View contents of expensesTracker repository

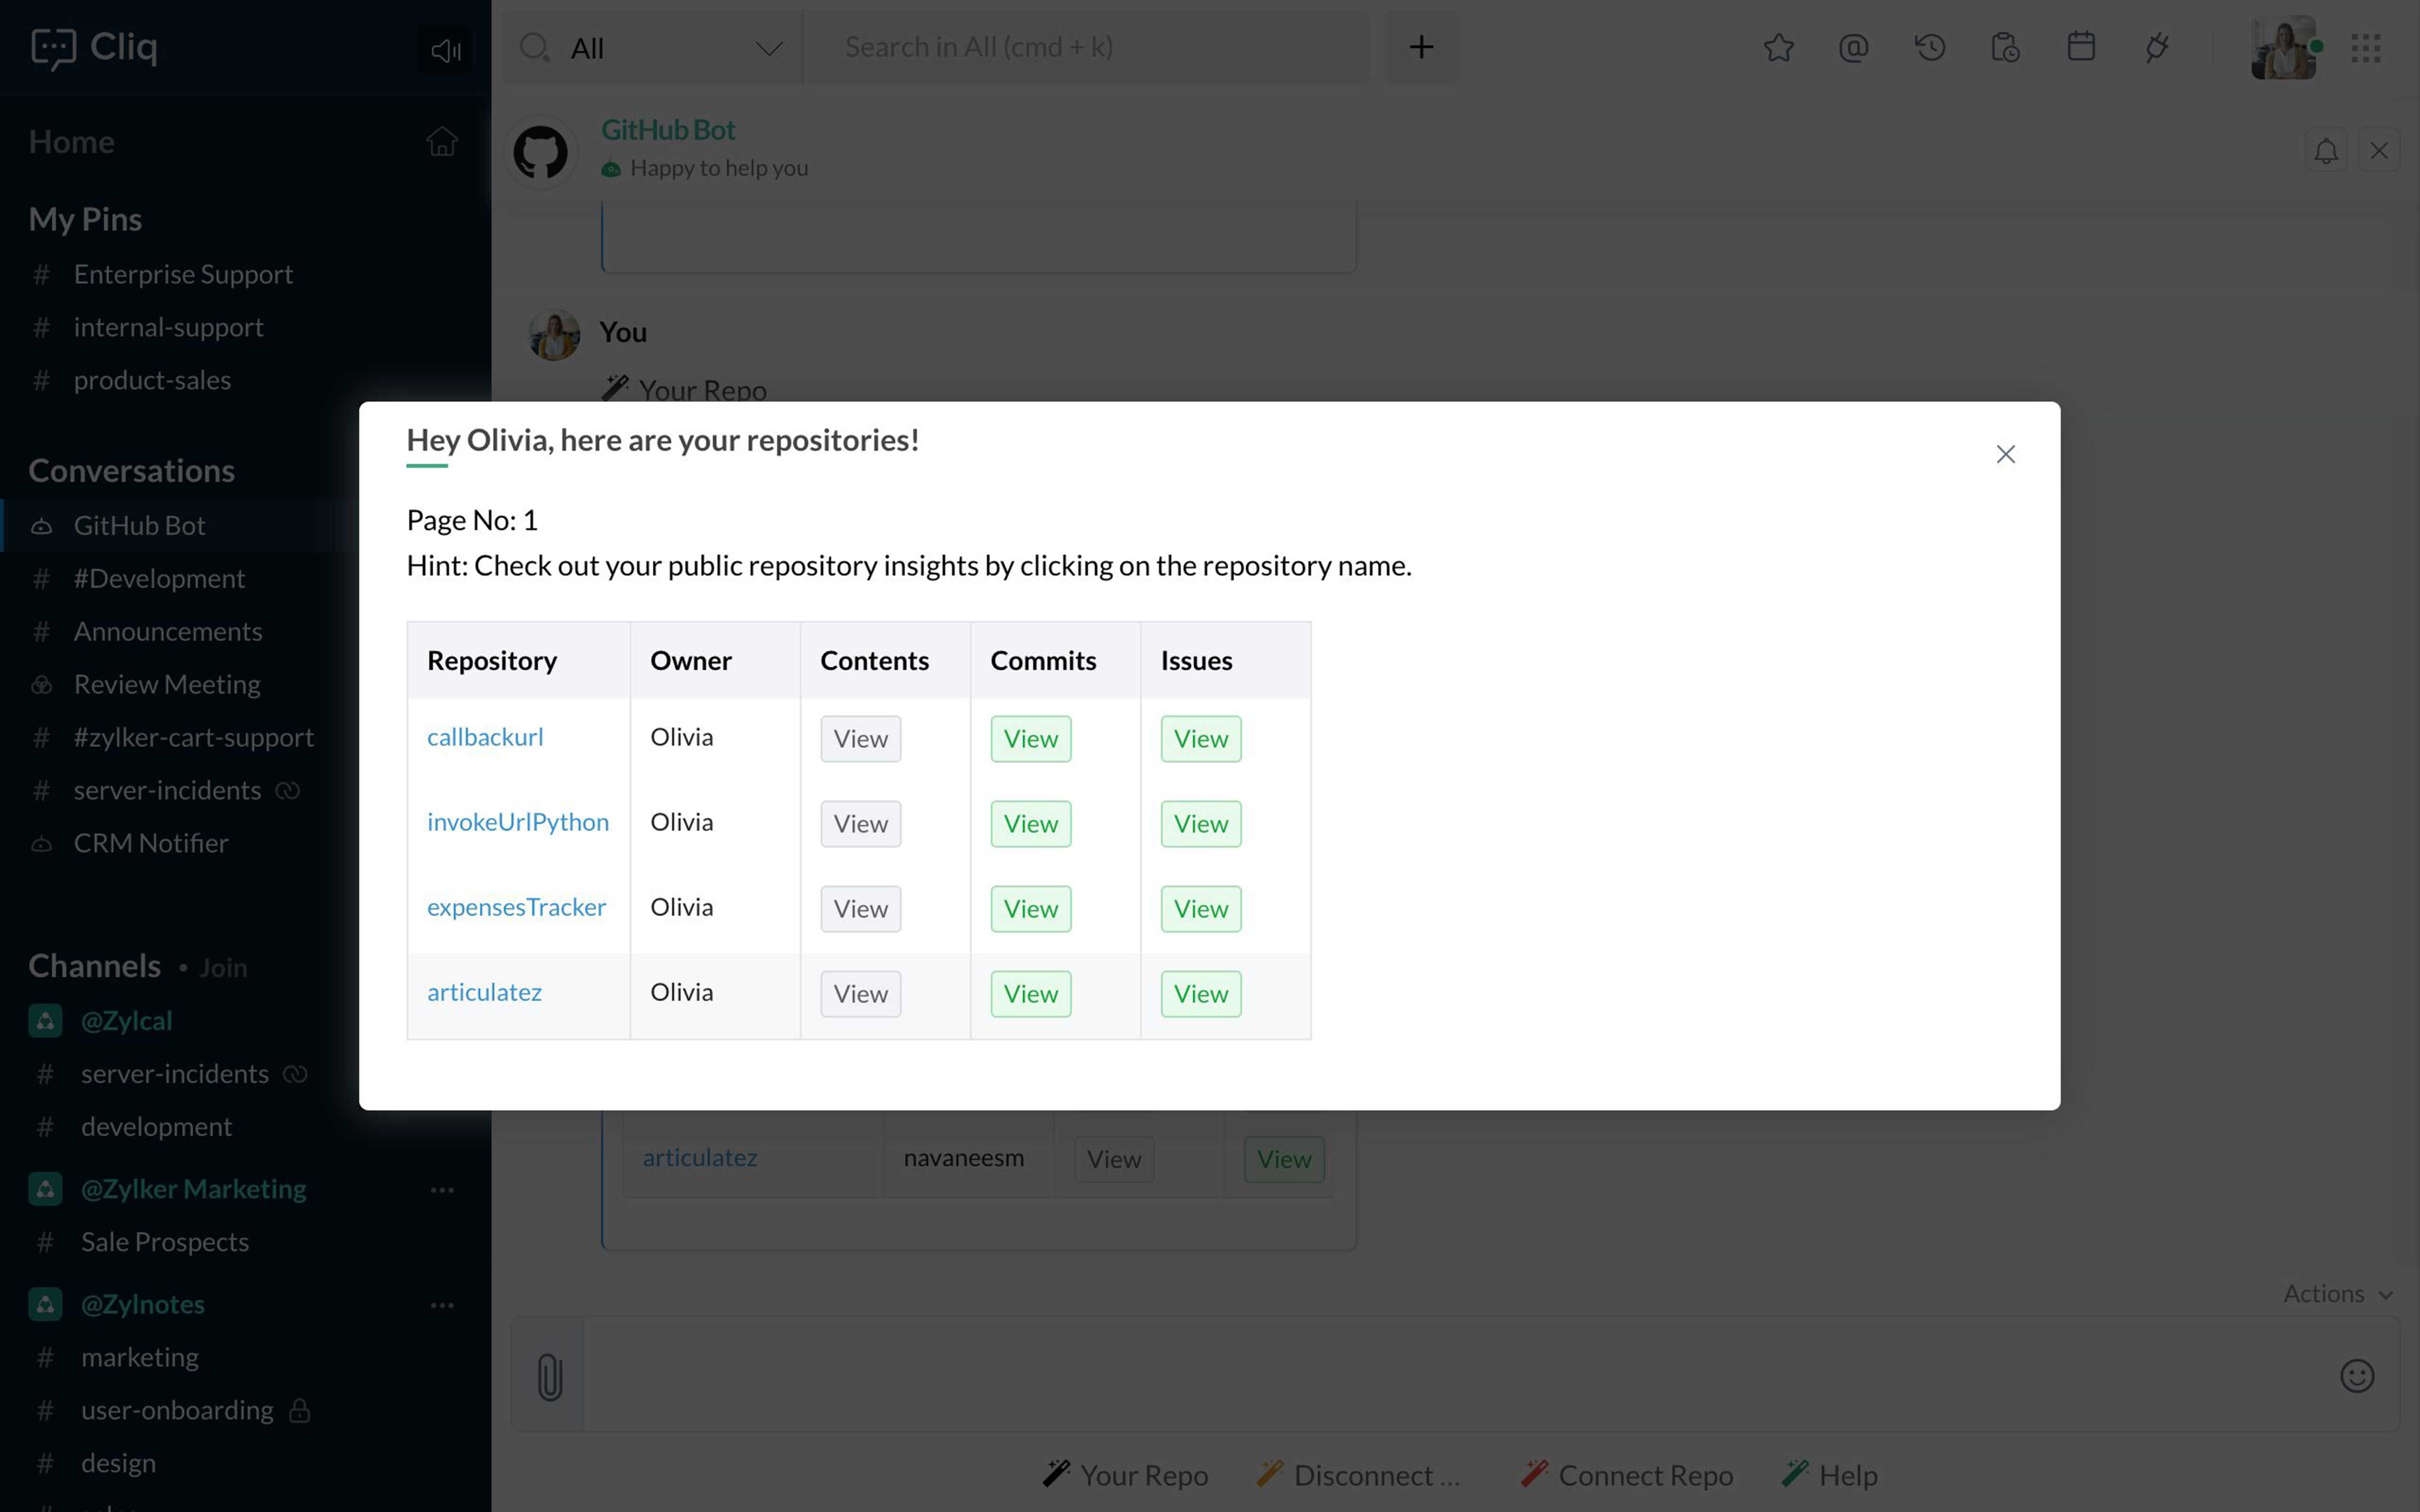[x=861, y=909]
